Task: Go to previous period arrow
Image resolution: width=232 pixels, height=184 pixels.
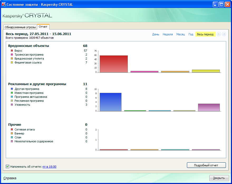Action: click(219, 34)
